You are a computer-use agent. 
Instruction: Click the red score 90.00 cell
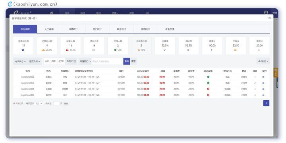tap(162, 77)
